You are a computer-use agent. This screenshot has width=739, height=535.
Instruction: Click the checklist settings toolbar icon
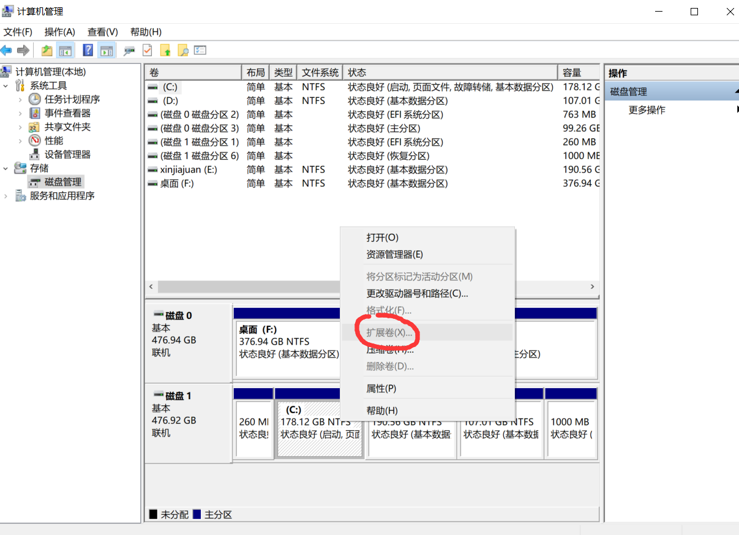click(200, 50)
